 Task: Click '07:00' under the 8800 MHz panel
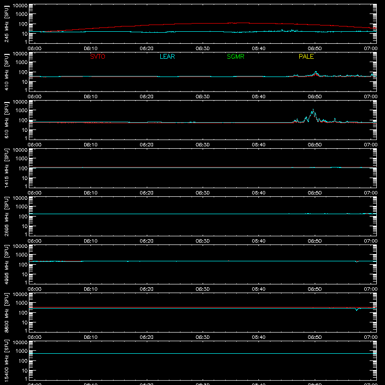(371, 337)
